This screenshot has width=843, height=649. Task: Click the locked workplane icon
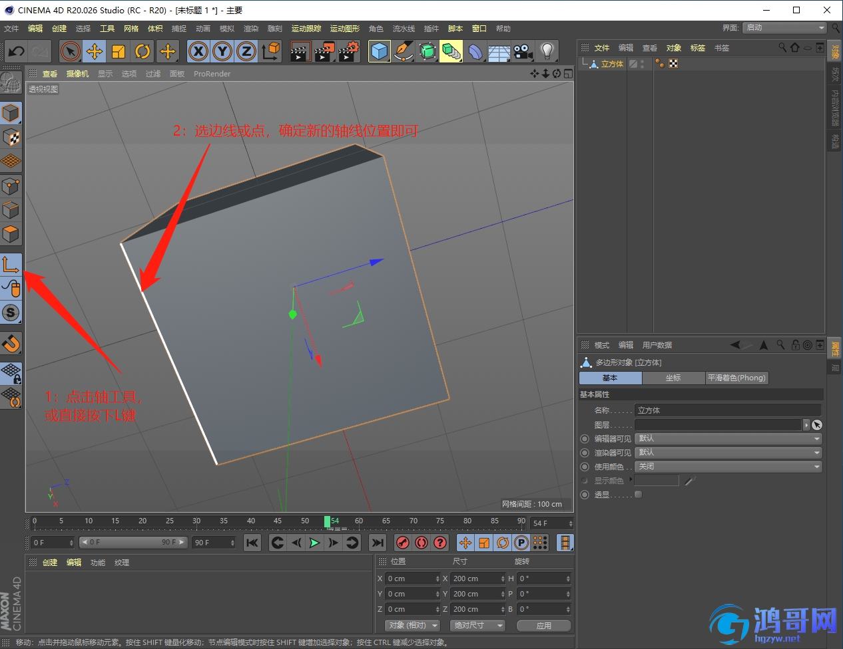11,374
